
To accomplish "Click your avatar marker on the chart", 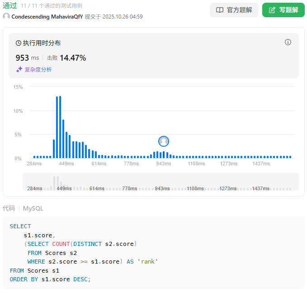I will tap(164, 141).
